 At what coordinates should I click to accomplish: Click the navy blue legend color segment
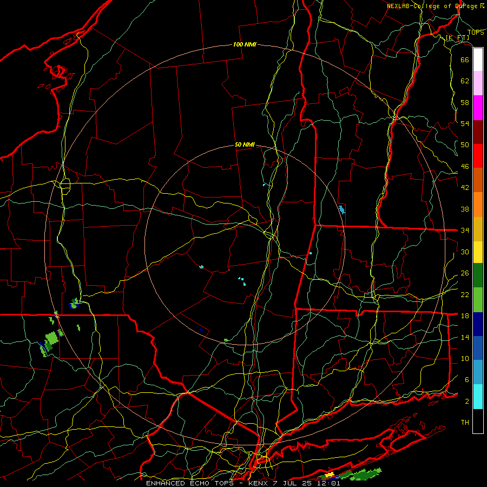click(x=478, y=324)
